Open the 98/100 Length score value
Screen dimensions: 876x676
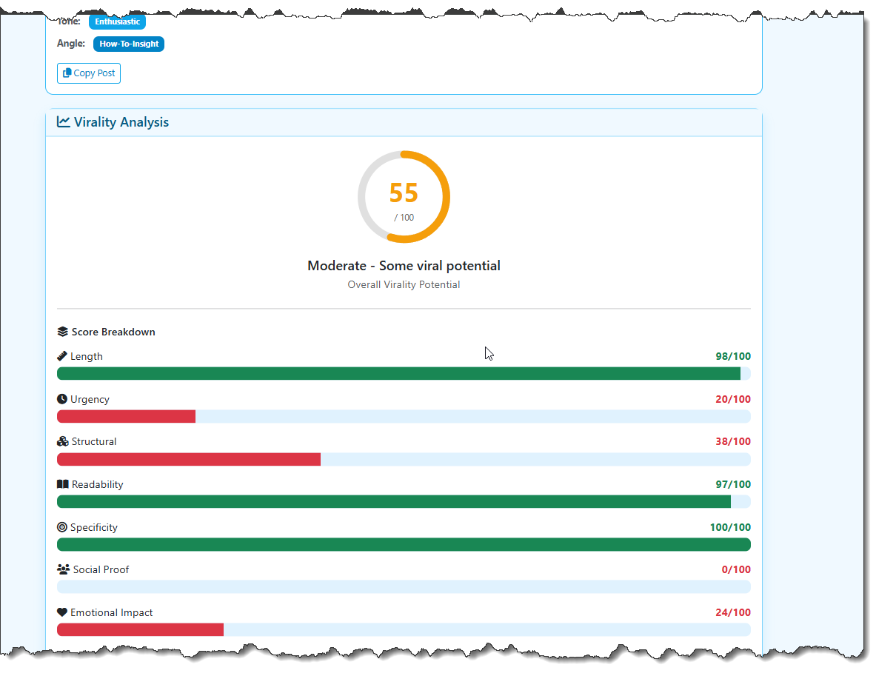coord(733,356)
